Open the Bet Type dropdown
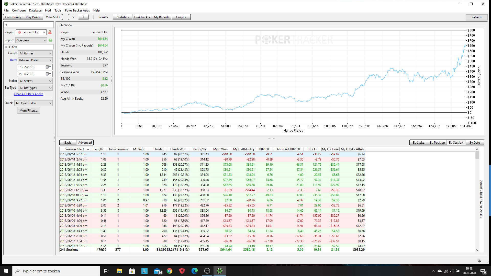Screen dimensions: 491x276 [x=35, y=88]
